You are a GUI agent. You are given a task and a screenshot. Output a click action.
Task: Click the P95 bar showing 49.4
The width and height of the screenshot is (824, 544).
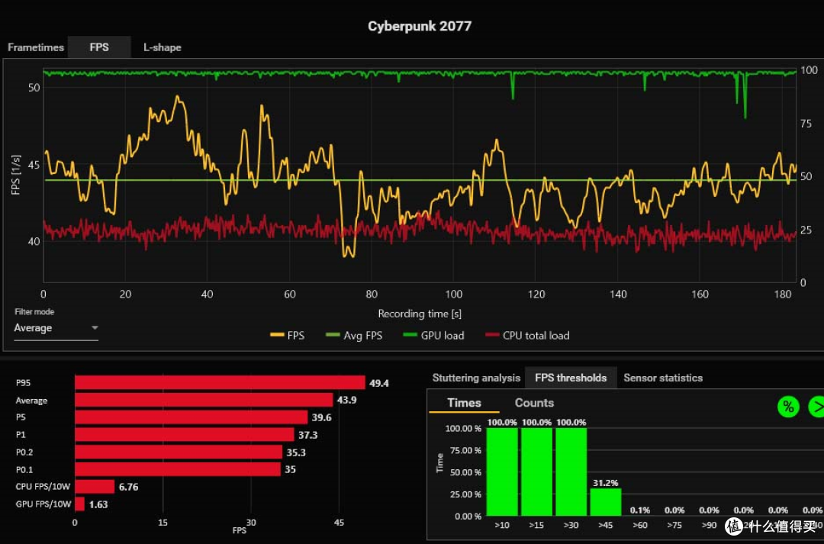point(220,383)
